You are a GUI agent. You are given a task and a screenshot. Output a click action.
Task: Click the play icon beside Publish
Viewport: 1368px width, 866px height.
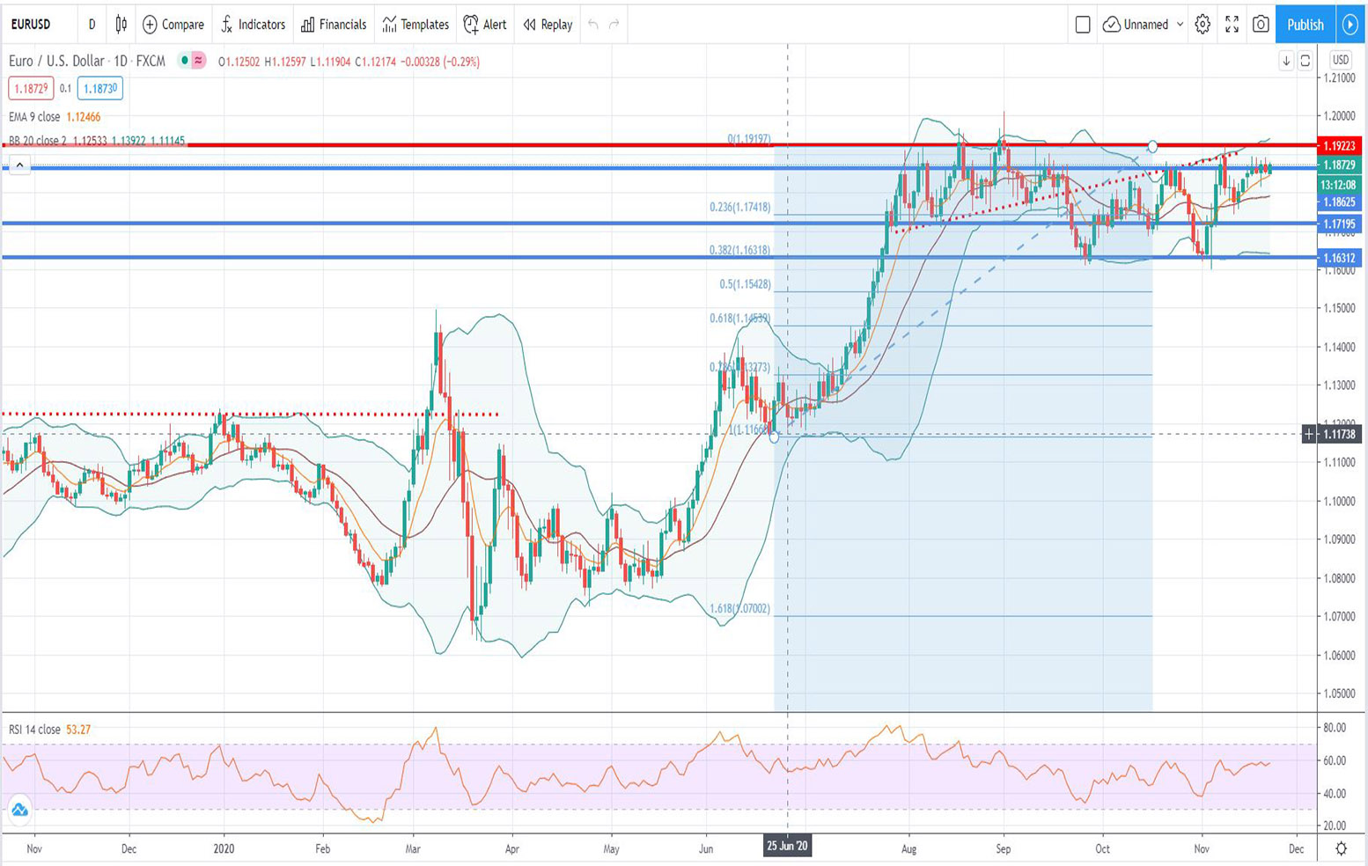pyautogui.click(x=1350, y=25)
